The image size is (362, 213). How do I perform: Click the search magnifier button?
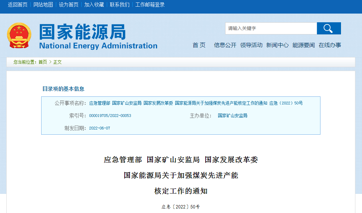[x=329, y=28]
